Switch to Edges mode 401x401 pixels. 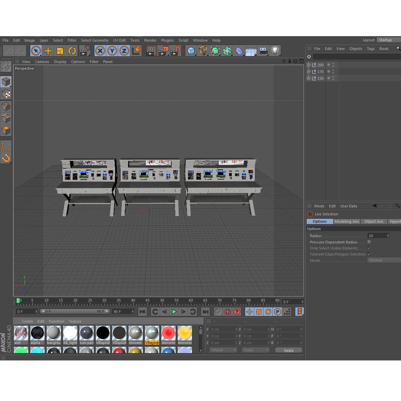(x=6, y=118)
